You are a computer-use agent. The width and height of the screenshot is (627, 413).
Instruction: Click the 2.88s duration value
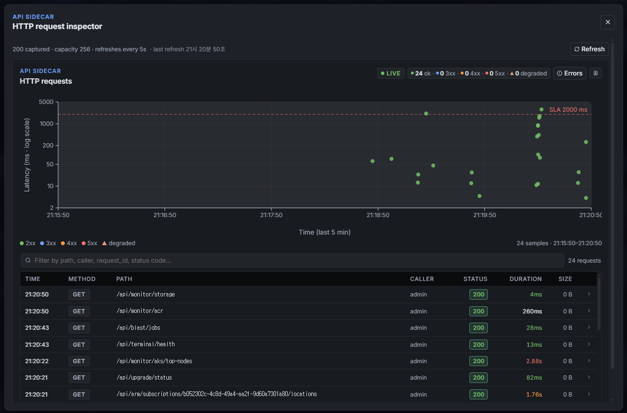tap(534, 361)
